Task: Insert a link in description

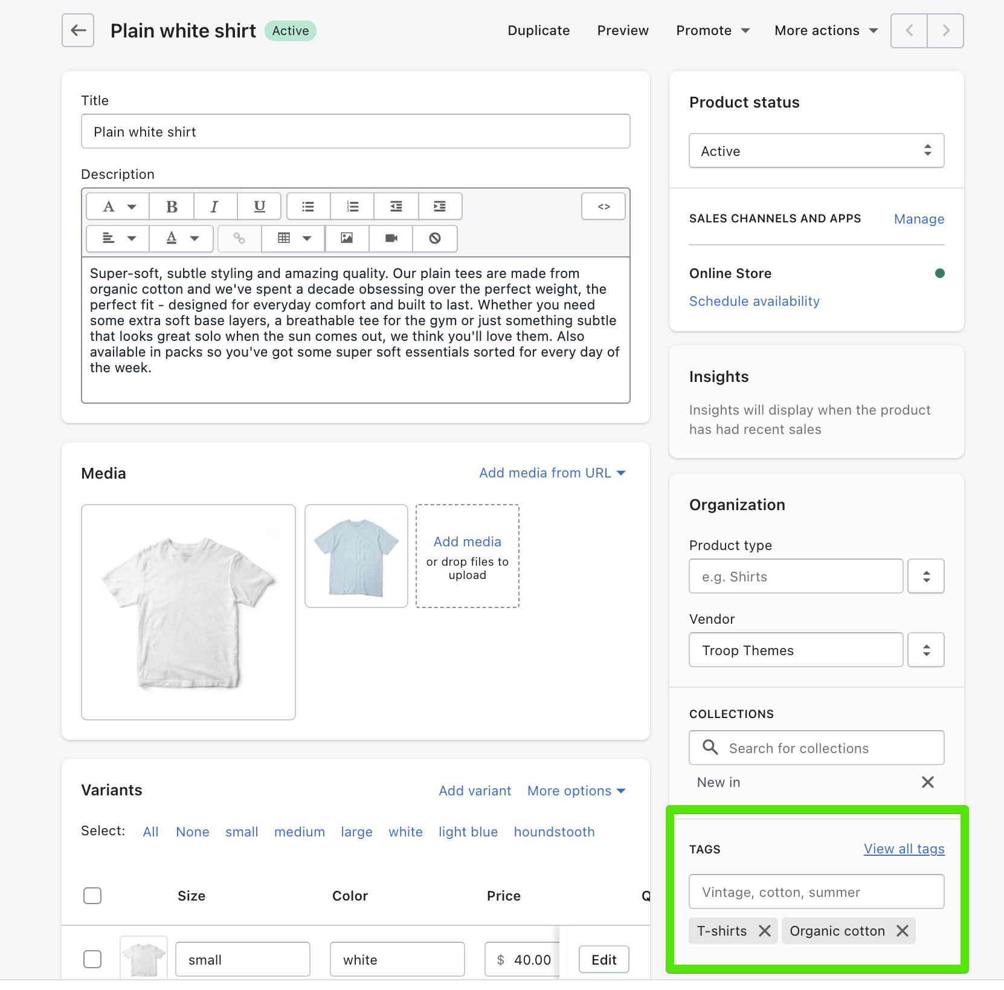Action: click(239, 238)
